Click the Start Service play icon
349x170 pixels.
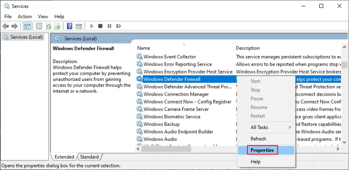point(92,26)
